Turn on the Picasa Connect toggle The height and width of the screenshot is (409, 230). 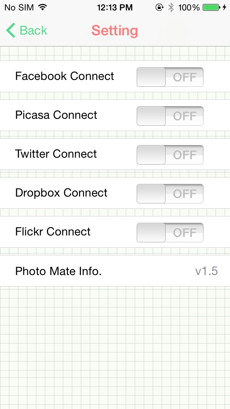coord(170,116)
